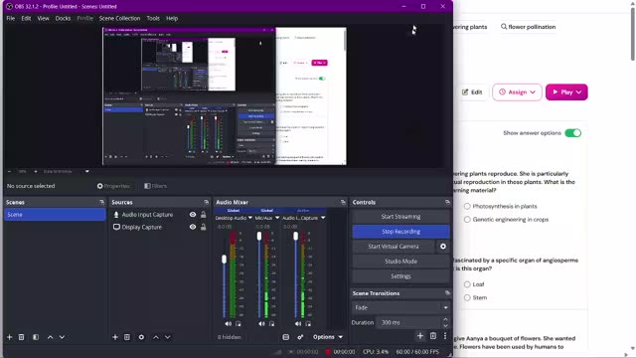Open advanced audio properties gears icon
636x358 pixels.
(x=300, y=337)
